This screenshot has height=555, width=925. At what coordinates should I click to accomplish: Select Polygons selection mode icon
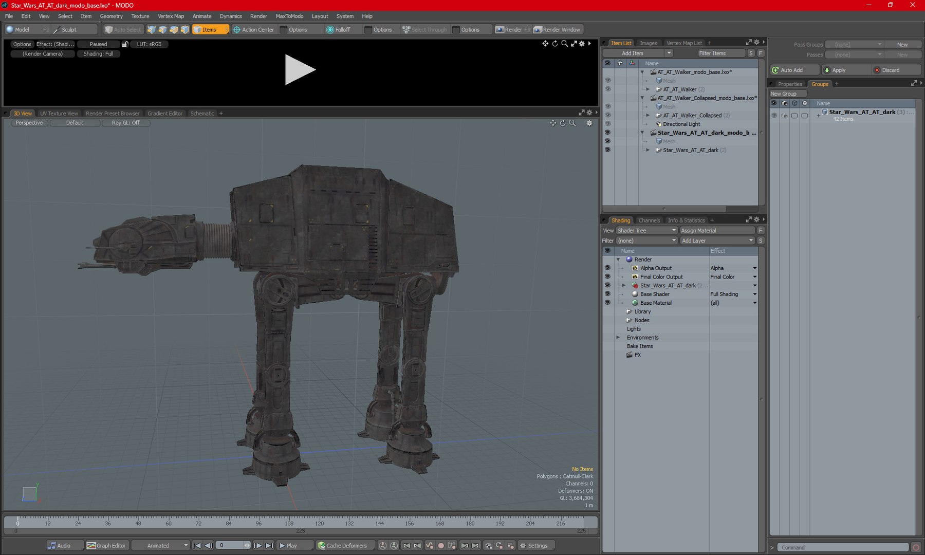tap(174, 30)
